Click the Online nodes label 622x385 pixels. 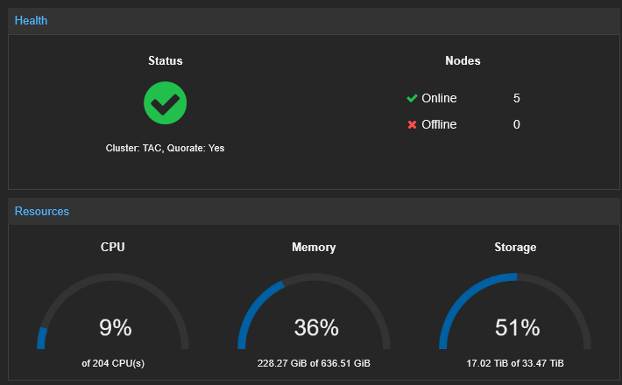(439, 98)
